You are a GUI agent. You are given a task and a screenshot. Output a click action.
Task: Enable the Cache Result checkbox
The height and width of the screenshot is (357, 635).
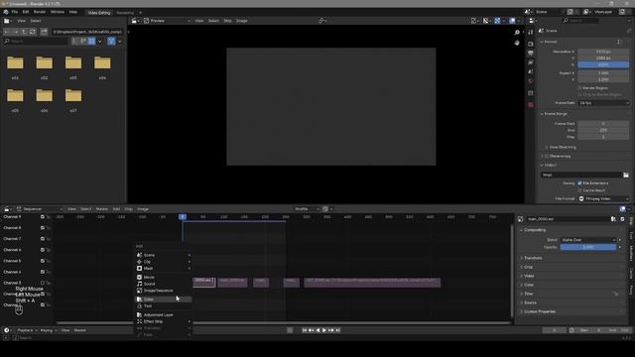[579, 190]
